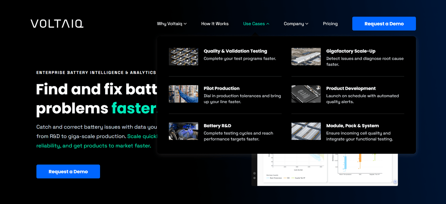Click the circled V icon in dashboard sidebar
This screenshot has width=446, height=204.
click(254, 173)
